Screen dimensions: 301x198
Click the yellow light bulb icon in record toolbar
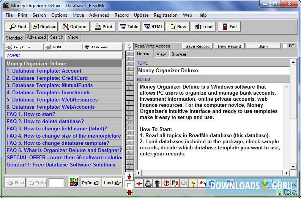point(193,184)
